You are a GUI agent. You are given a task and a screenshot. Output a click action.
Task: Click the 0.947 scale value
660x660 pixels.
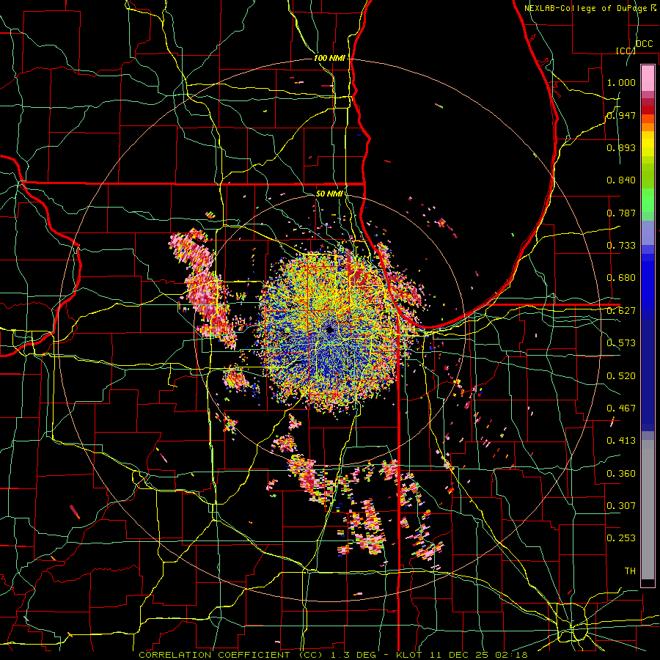tap(621, 115)
